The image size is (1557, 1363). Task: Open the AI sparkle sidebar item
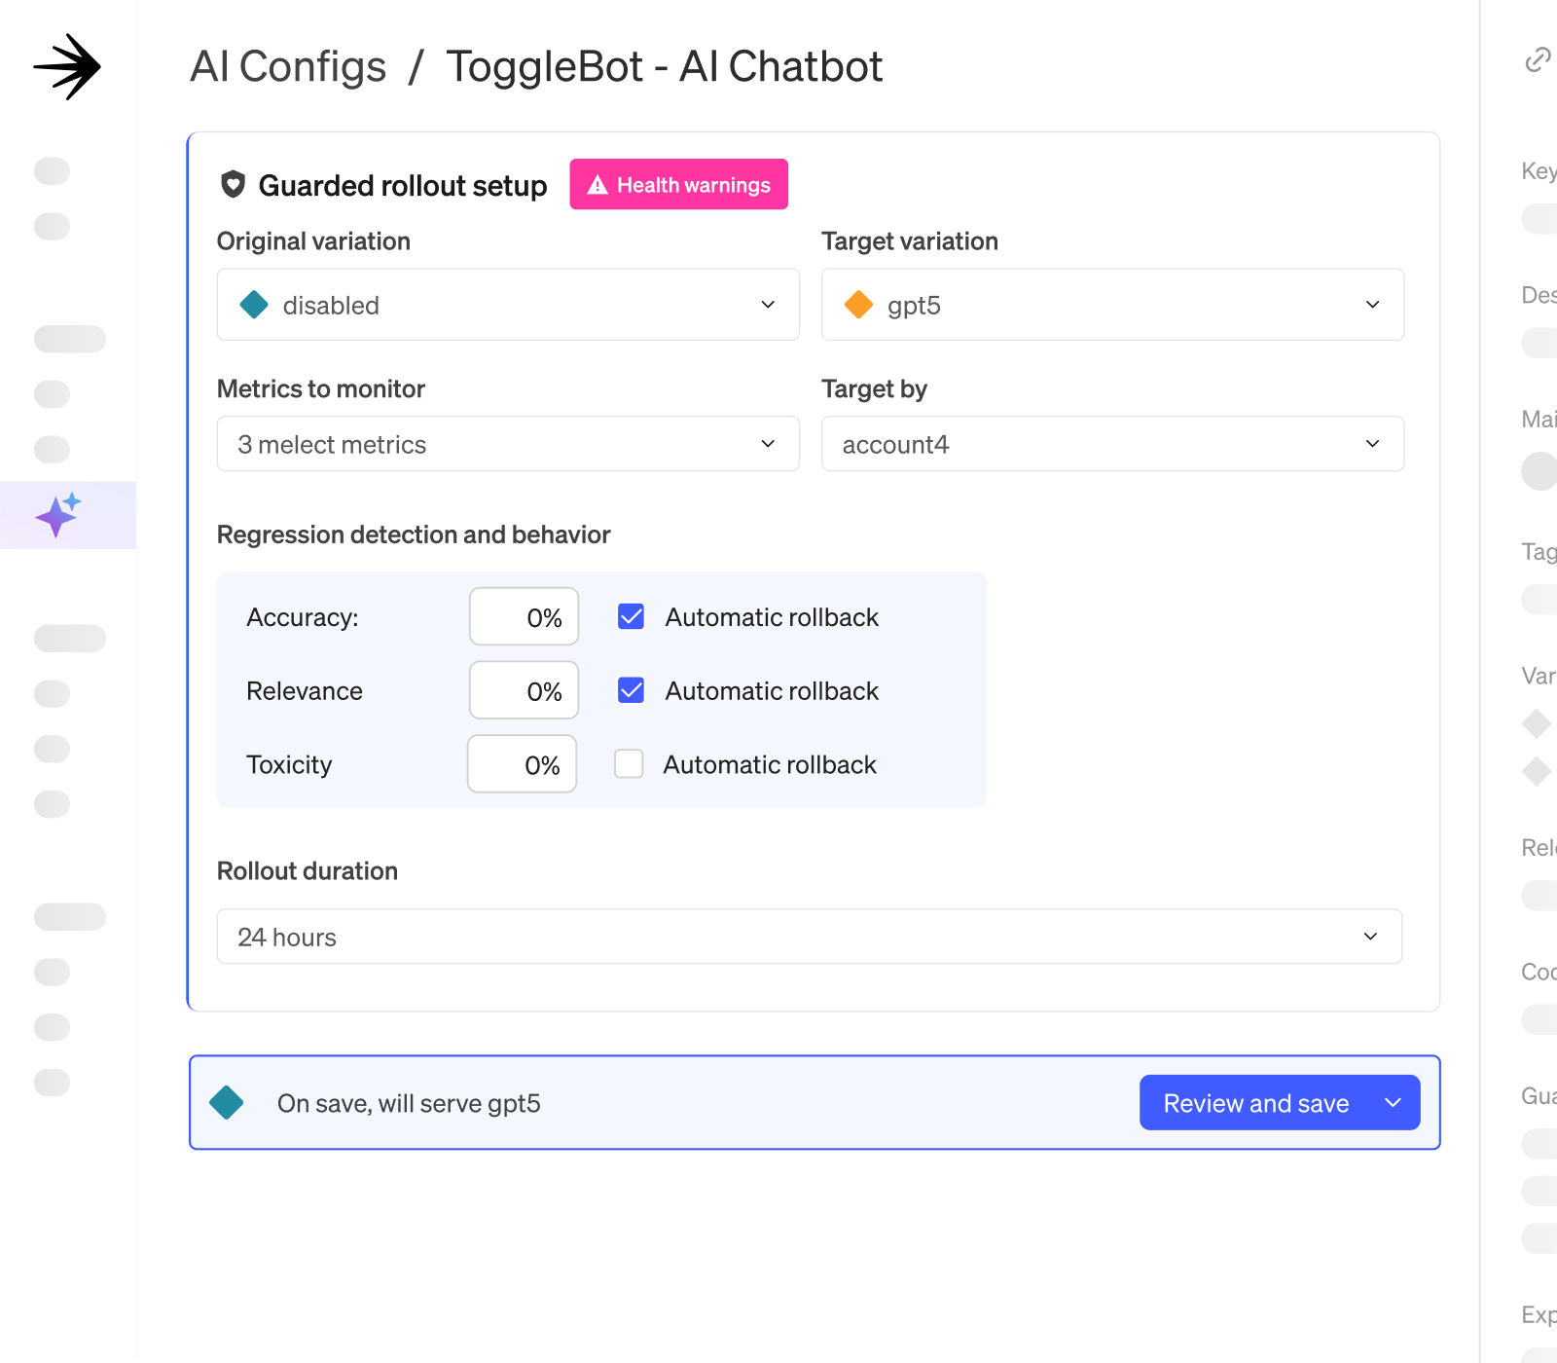[x=58, y=515]
